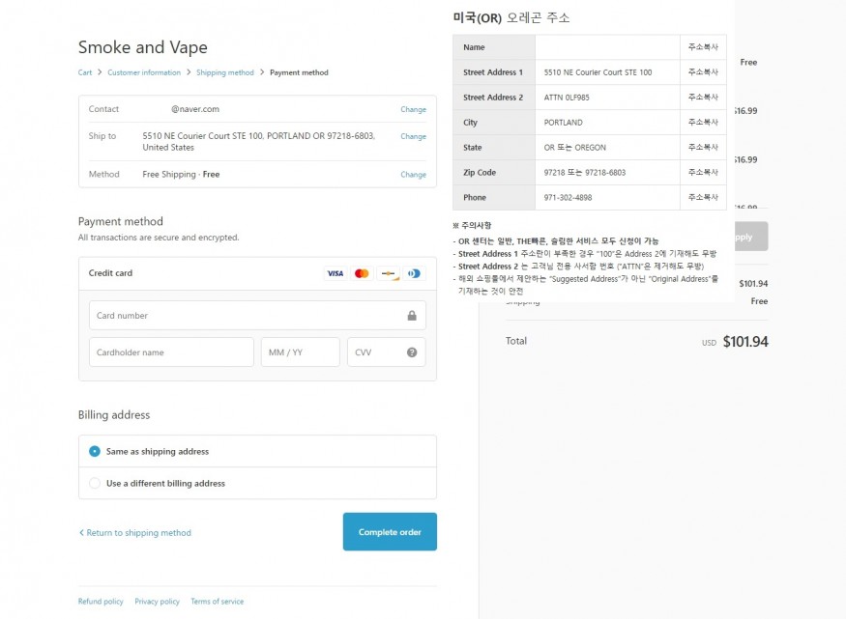The height and width of the screenshot is (619, 846).
Task: Click the Discover card icon
Action: coord(388,273)
